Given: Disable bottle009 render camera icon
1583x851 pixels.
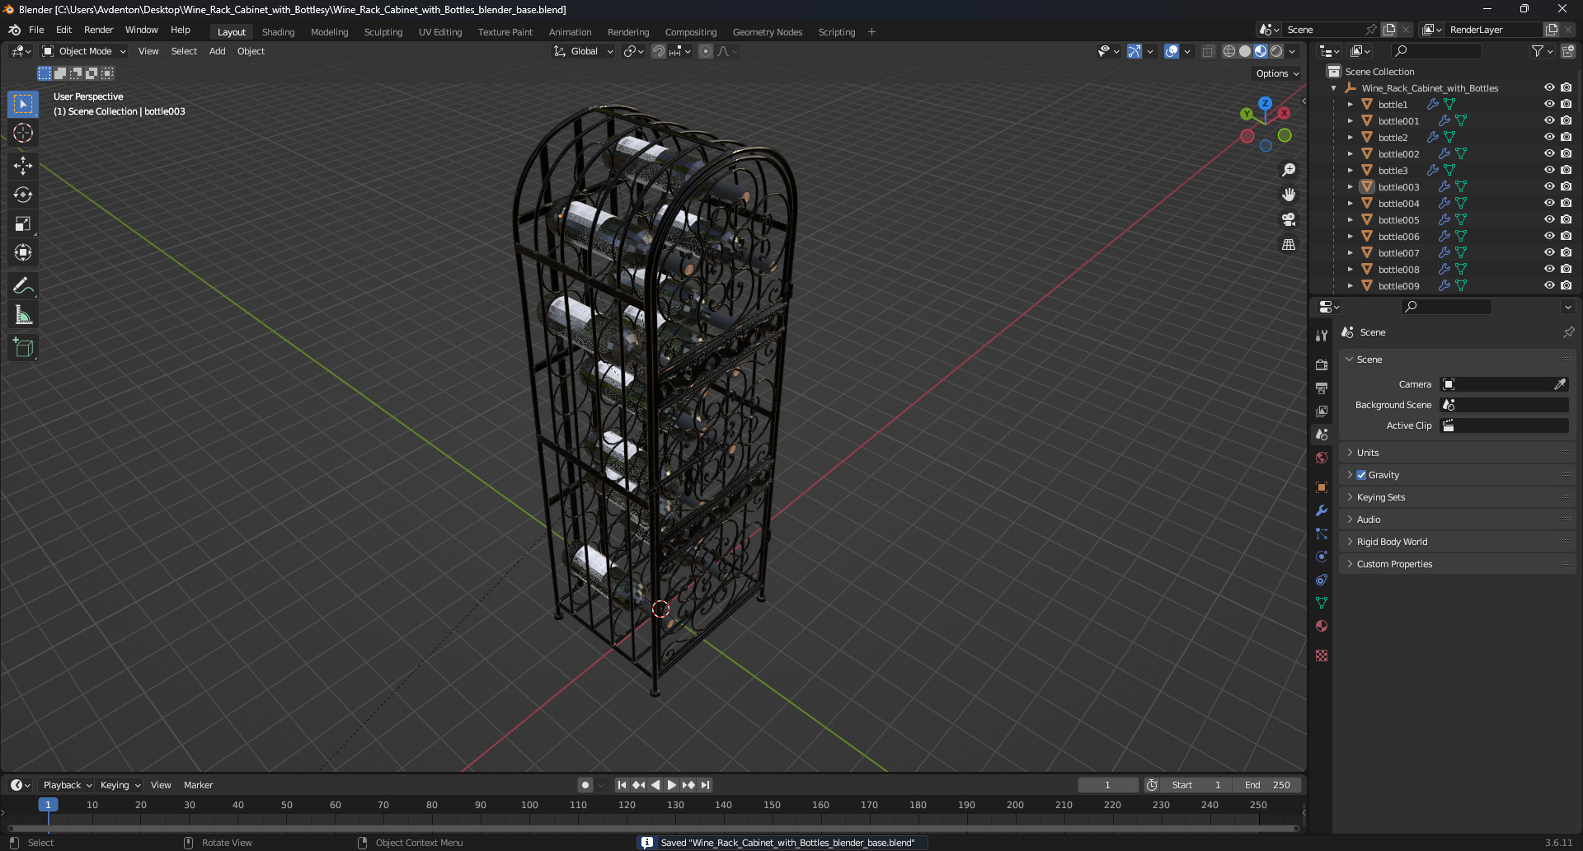Looking at the screenshot, I should 1566,285.
